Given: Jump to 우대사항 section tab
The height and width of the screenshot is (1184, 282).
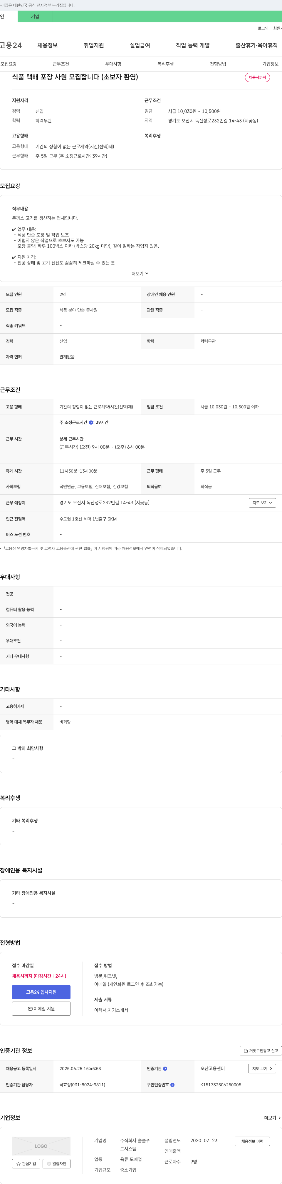Looking at the screenshot, I should (x=113, y=64).
